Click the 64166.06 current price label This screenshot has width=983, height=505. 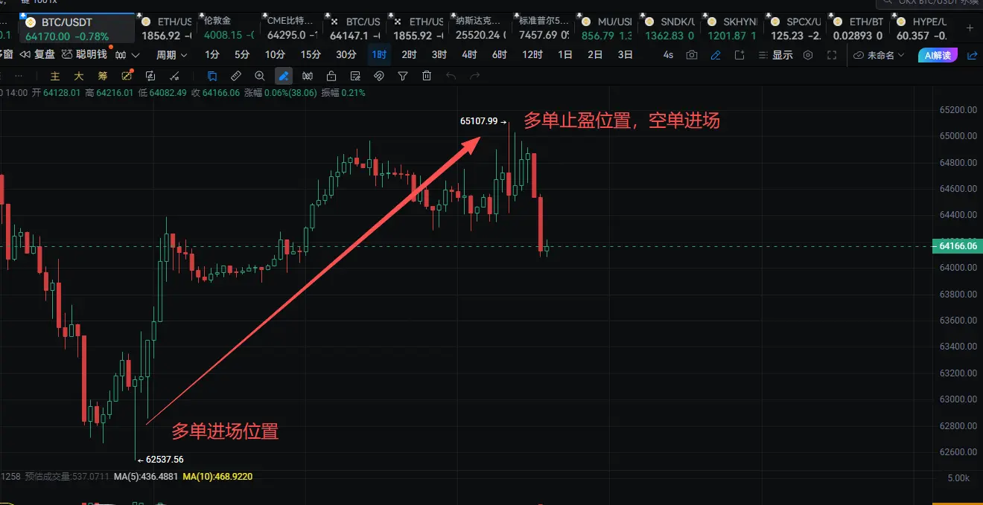pyautogui.click(x=957, y=246)
